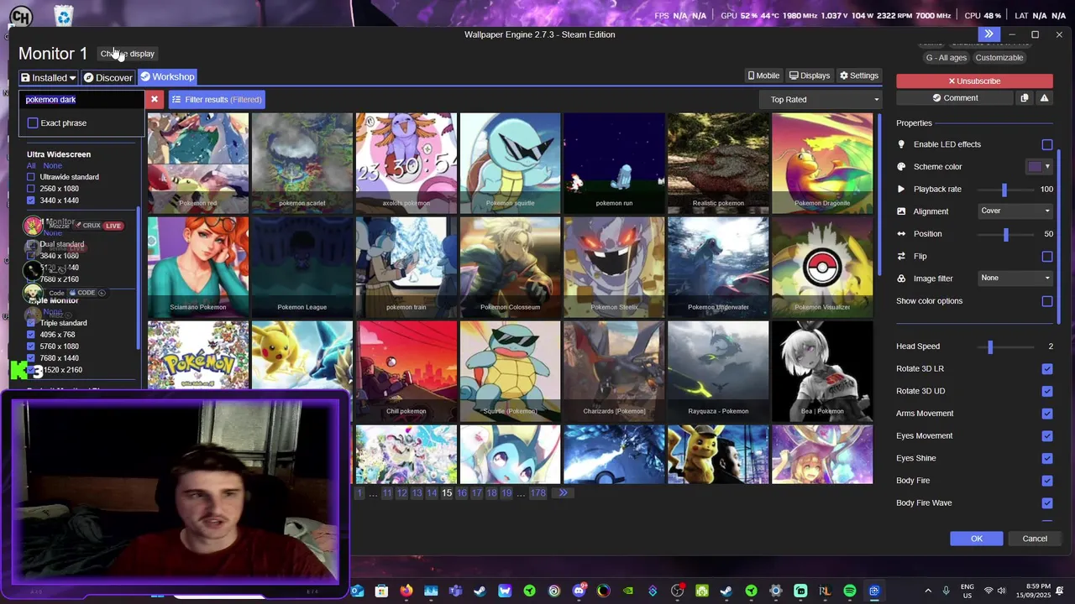
Task: Confirm with the OK button
Action: pos(977,539)
